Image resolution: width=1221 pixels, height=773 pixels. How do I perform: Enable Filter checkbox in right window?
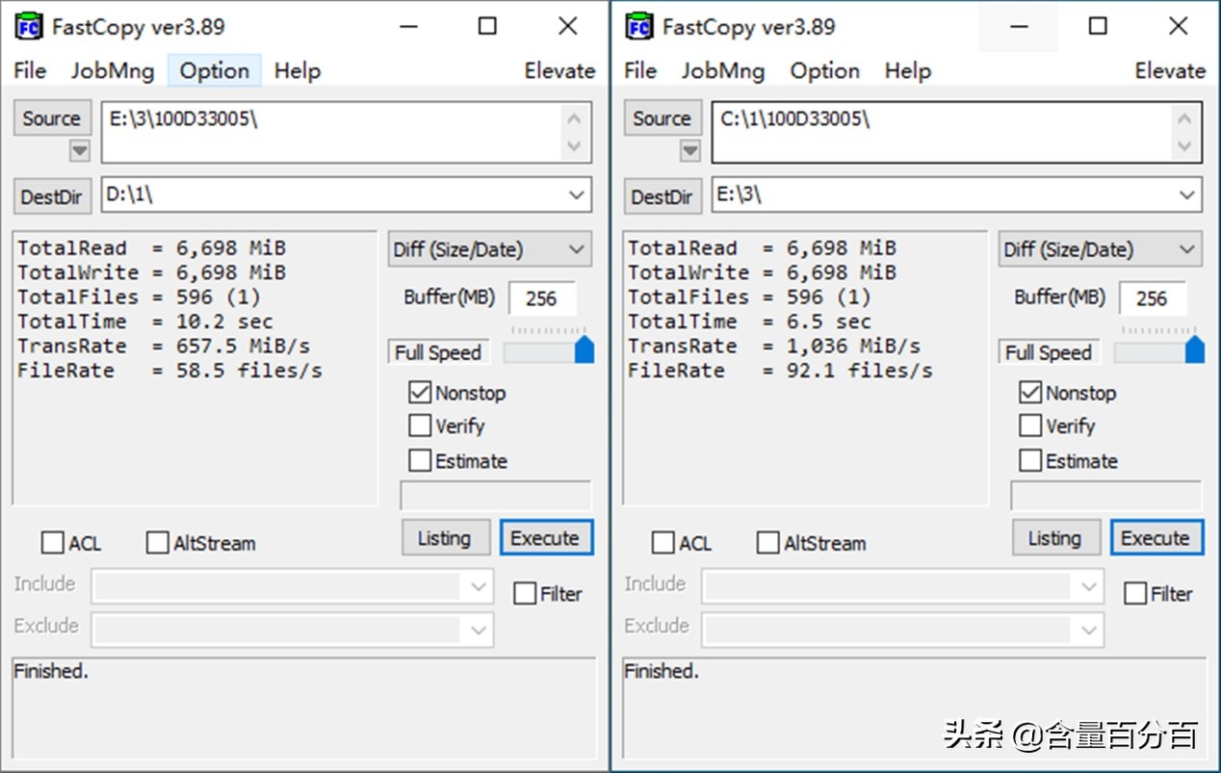pyautogui.click(x=1135, y=593)
